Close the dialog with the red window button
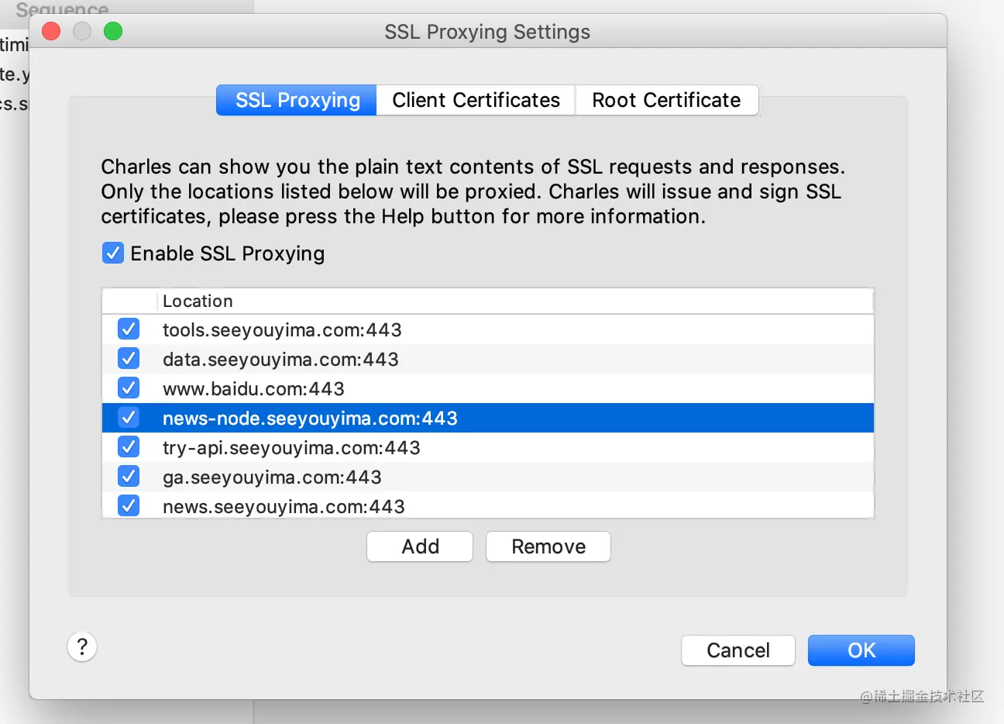The image size is (1004, 724). click(51, 31)
